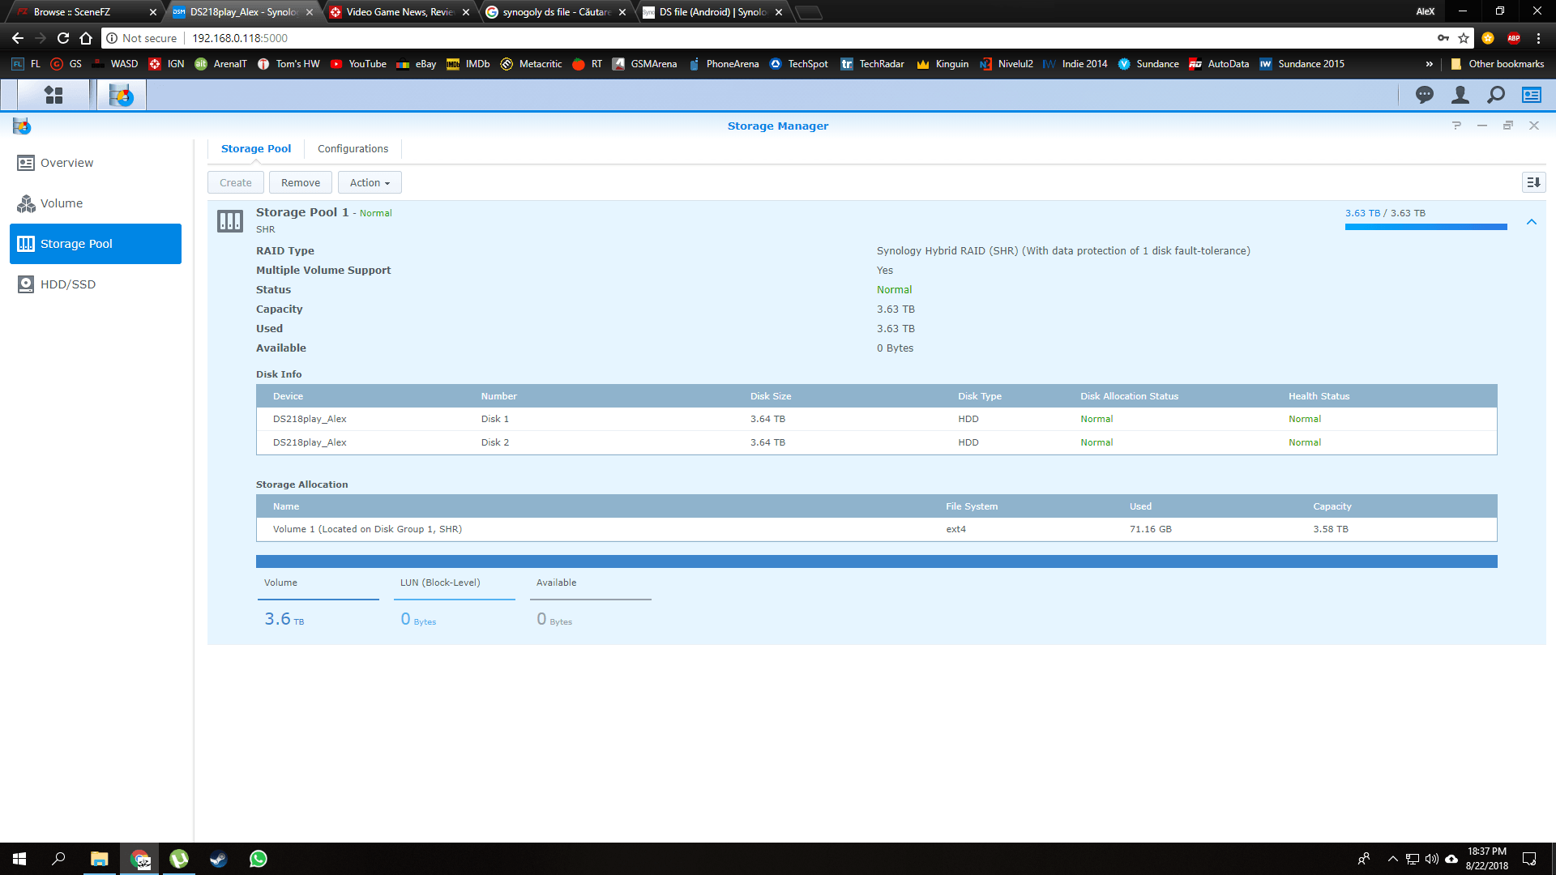Select Volume in the sidebar

(62, 203)
